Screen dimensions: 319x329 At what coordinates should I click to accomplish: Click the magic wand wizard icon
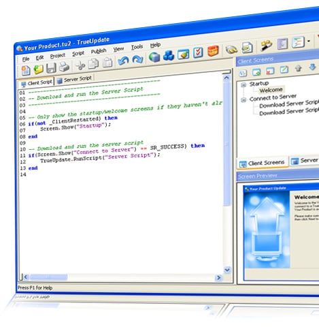(x=267, y=46)
